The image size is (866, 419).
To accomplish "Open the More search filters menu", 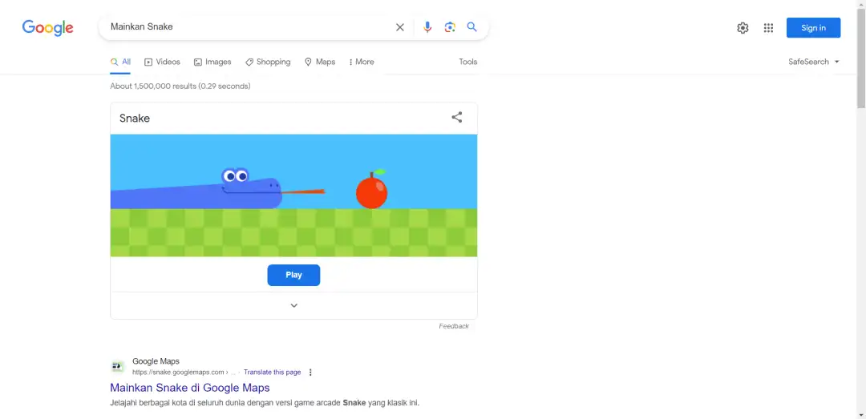I will (362, 62).
